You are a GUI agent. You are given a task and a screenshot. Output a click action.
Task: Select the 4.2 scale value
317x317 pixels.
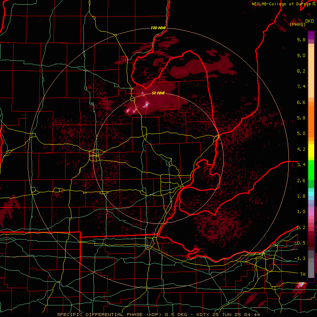tap(301, 149)
